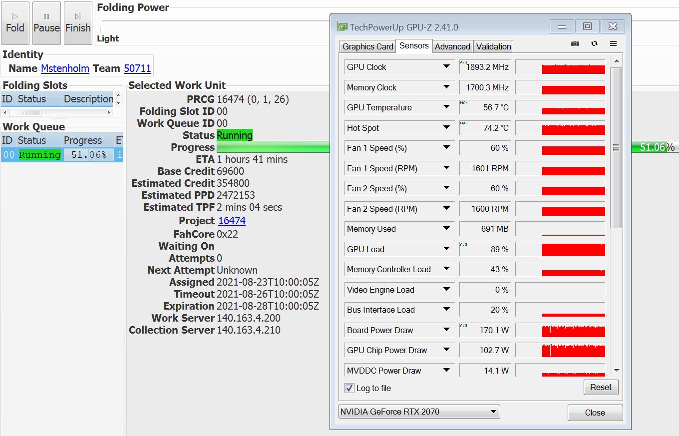Open the Memory Clock sensor dropdown

coord(446,87)
